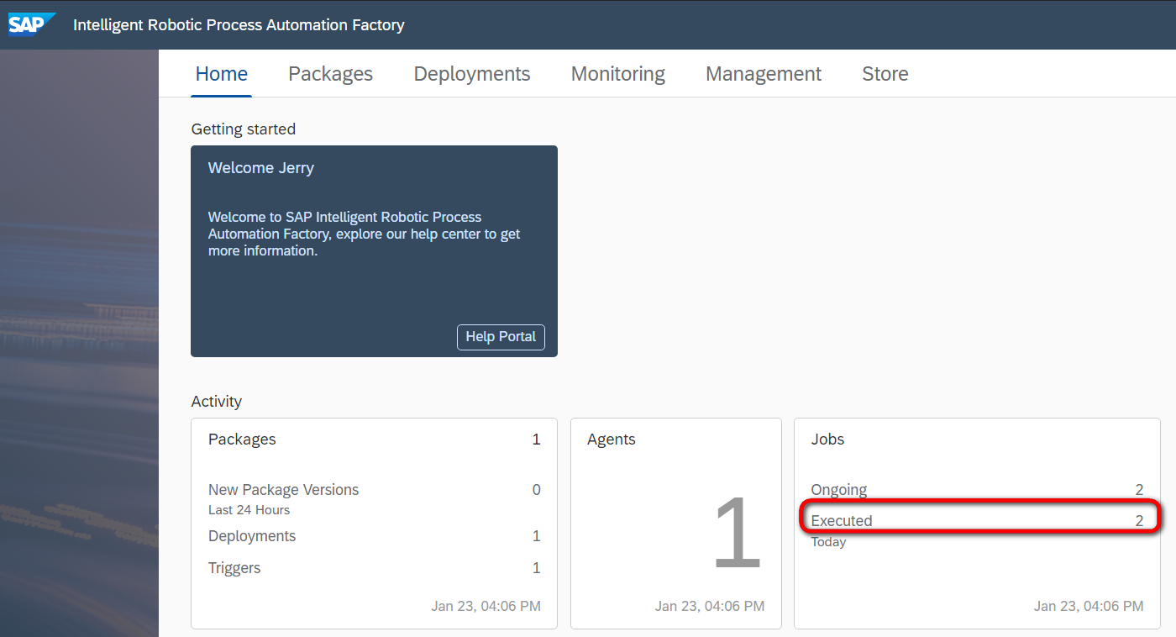Screen dimensions: 1176x637
Task: Open the Home tab
Action: coord(222,74)
